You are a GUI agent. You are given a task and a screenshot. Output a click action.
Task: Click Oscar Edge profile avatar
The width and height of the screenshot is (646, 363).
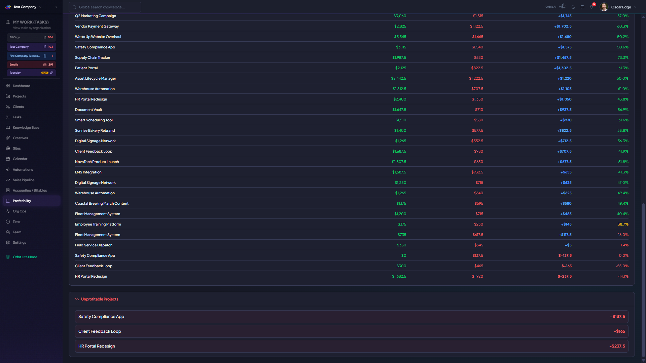point(604,7)
